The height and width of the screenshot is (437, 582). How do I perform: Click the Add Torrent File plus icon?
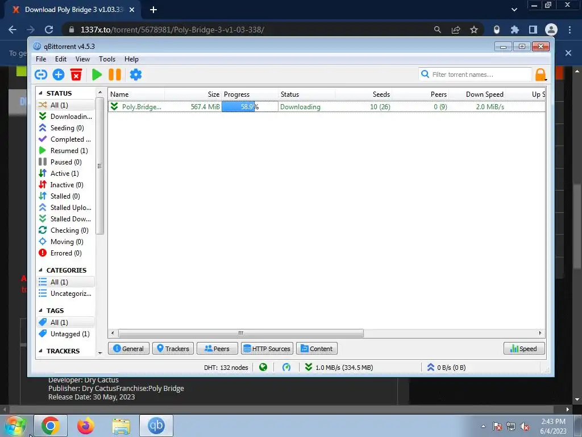tap(59, 75)
